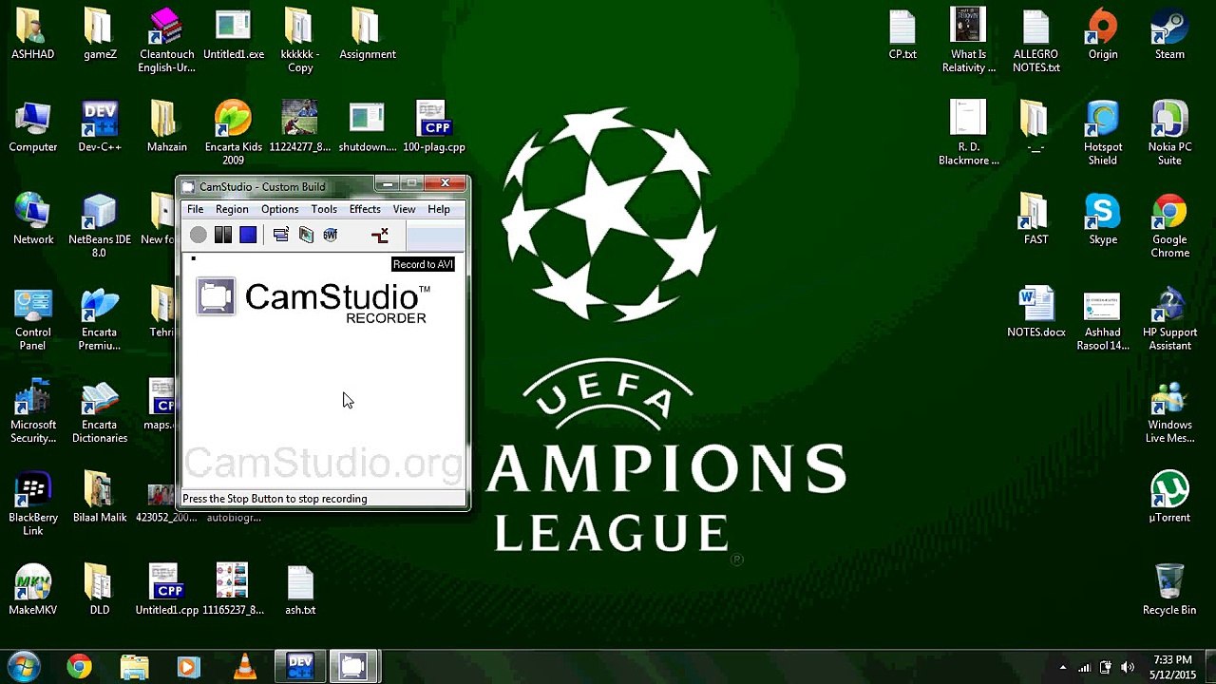Switch to Dev-C++ in the taskbar

click(x=300, y=667)
